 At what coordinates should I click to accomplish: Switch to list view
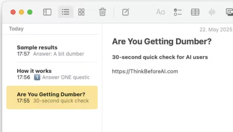[66, 12]
